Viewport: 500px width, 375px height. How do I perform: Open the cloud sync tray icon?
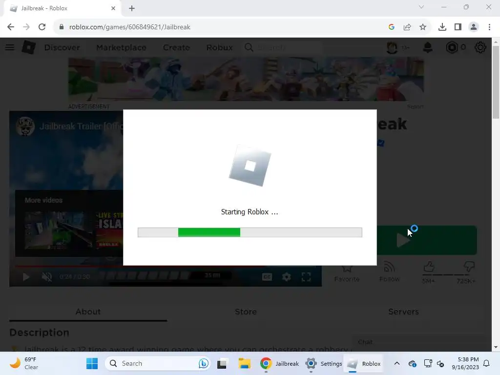(x=412, y=363)
